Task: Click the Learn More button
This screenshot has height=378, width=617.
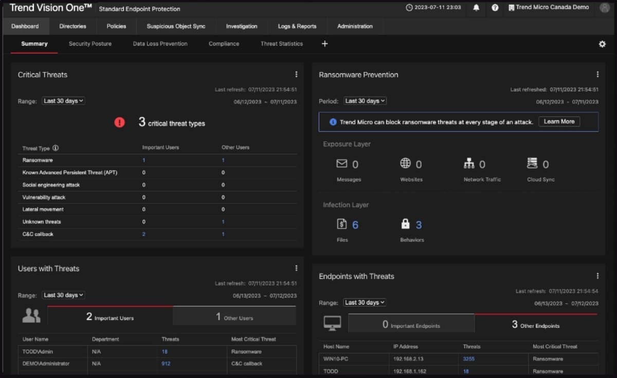Action: (559, 122)
